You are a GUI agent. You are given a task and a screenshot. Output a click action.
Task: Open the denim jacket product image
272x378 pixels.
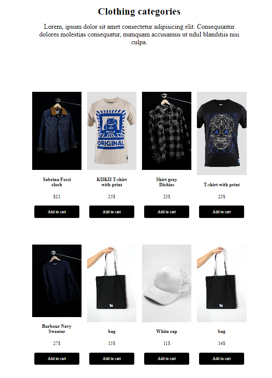57,131
